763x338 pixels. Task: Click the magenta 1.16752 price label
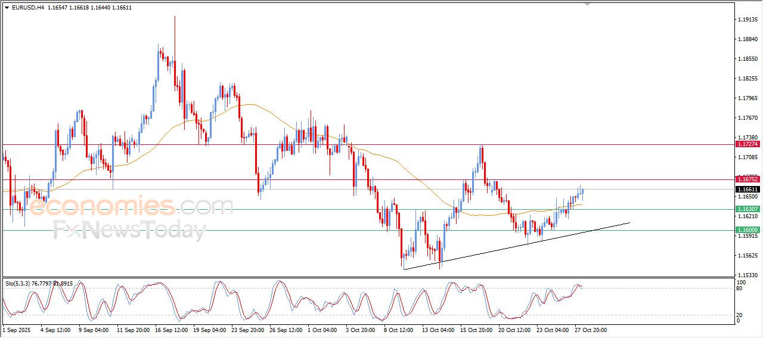tap(747, 179)
